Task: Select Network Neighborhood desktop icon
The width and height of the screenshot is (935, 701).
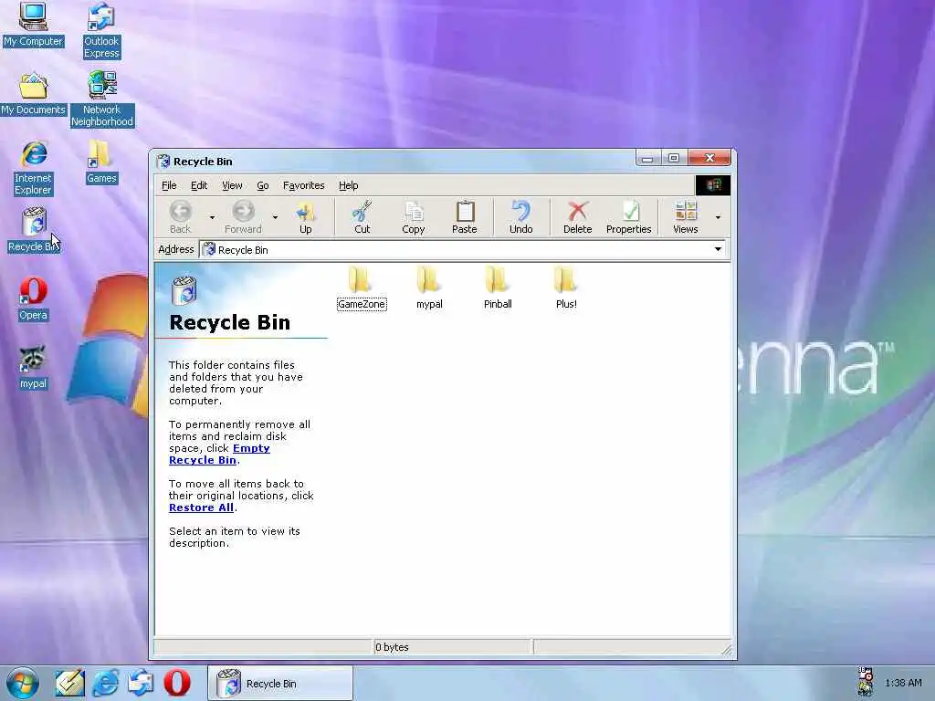Action: pos(102,99)
